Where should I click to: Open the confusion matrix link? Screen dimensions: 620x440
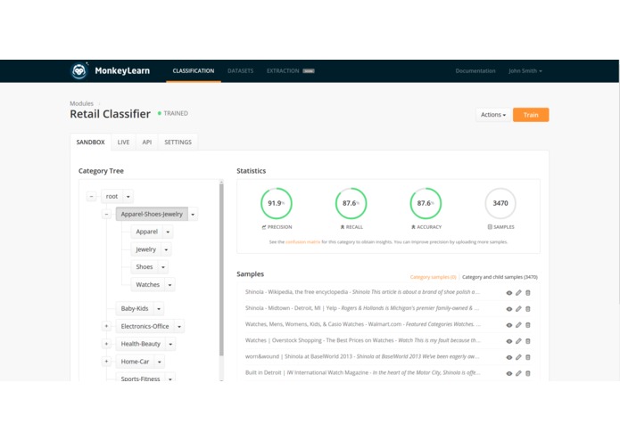tap(303, 242)
